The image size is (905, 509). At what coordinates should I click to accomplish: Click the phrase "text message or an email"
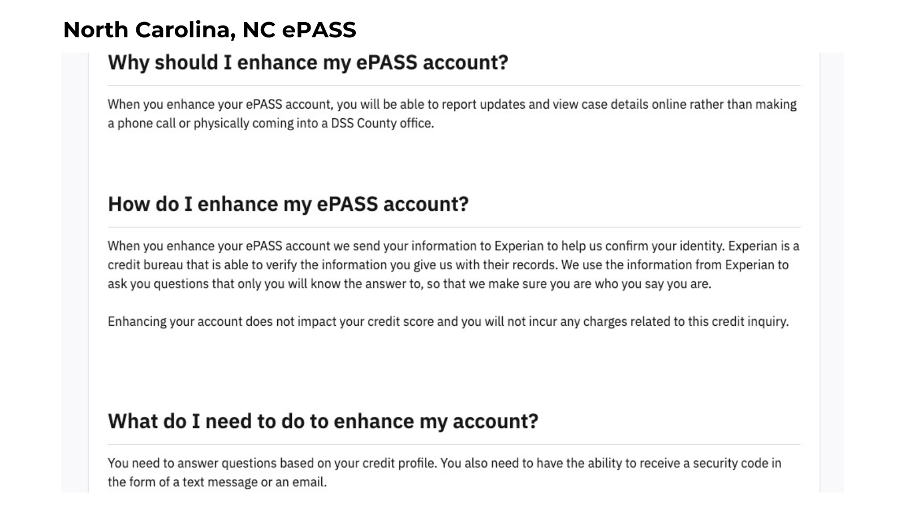[x=255, y=482]
